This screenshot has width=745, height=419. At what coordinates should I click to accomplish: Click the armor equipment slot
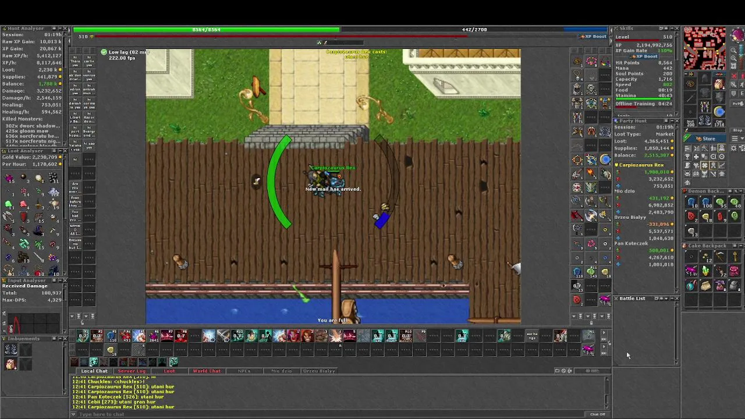click(704, 91)
